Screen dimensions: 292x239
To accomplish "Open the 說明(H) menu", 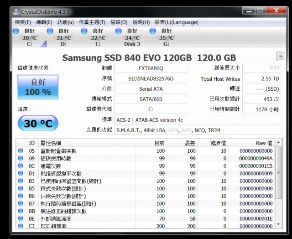I will 141,22.
